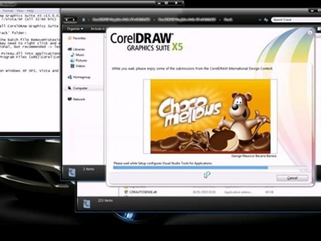Screen dimensions: 321x241
Task: Click the Network icon in sidebar
Action: tap(70, 99)
